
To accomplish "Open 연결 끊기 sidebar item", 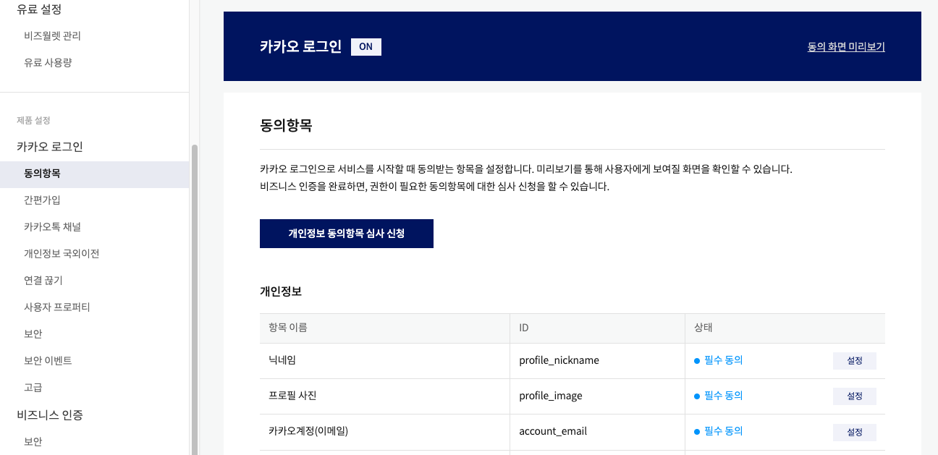I will [x=43, y=281].
